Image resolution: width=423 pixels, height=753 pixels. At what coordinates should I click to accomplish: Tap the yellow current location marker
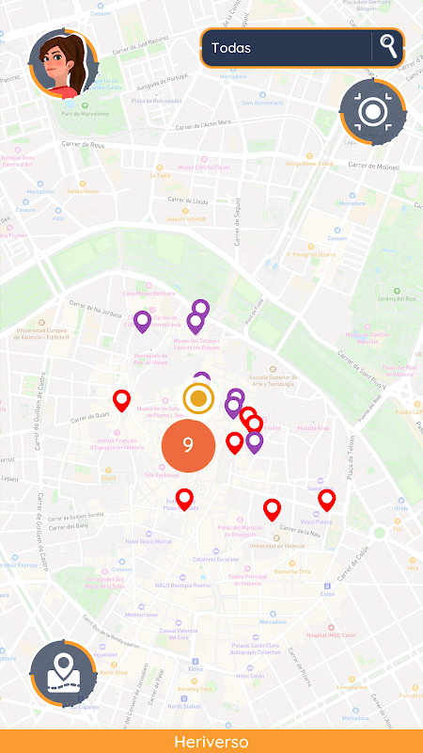[198, 398]
